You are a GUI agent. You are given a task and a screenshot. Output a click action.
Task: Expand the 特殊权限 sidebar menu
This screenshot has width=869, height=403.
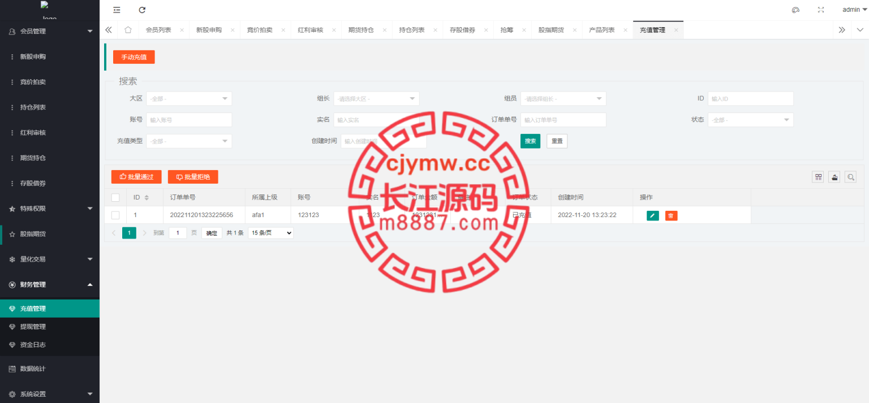(50, 209)
